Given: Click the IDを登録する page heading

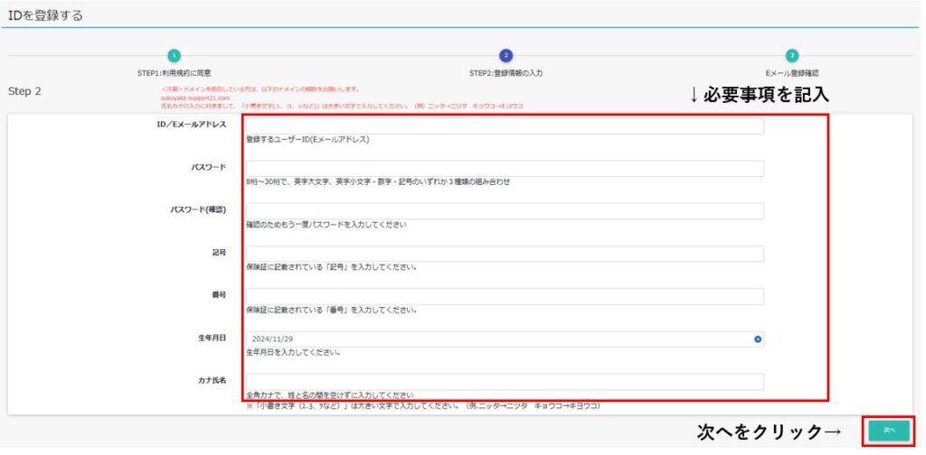Looking at the screenshot, I should click(45, 15).
